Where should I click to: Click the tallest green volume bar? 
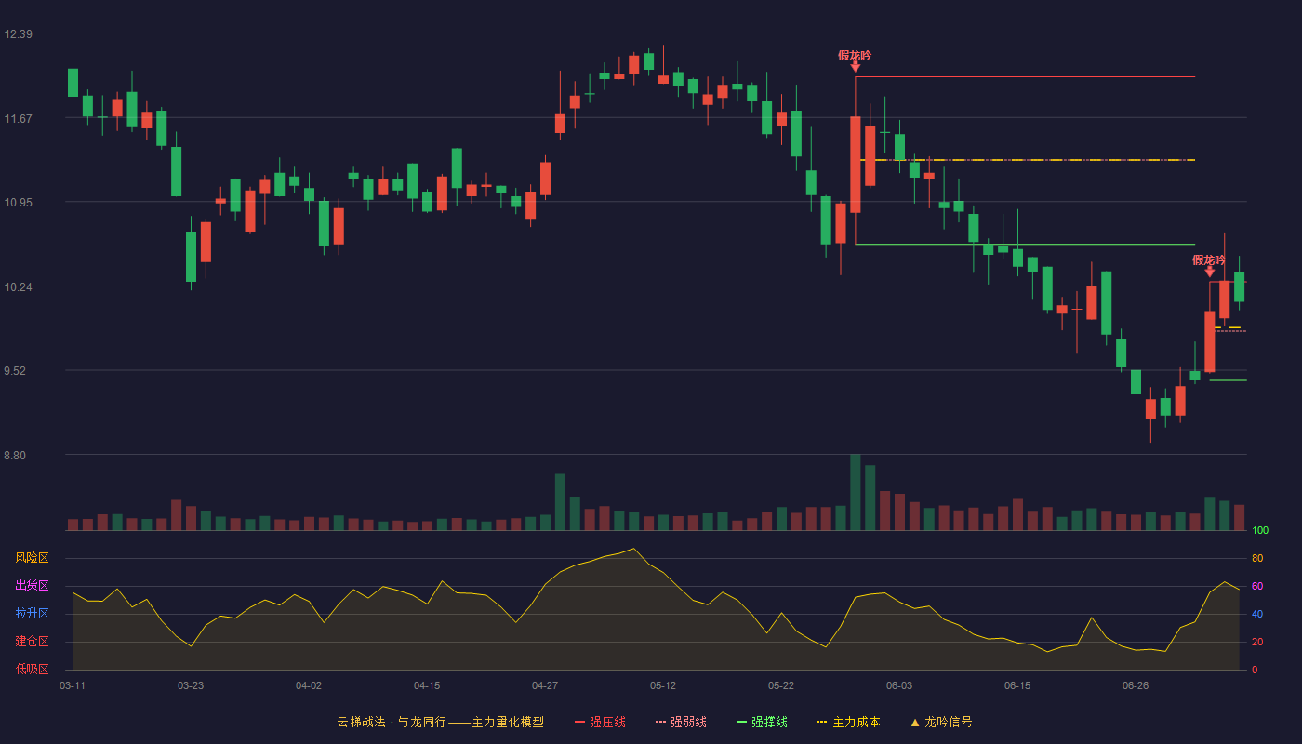856,492
